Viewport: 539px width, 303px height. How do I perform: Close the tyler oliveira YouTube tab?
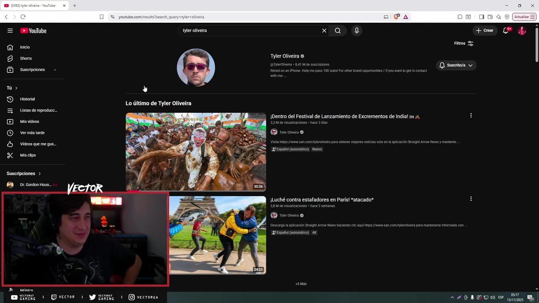[x=64, y=5]
